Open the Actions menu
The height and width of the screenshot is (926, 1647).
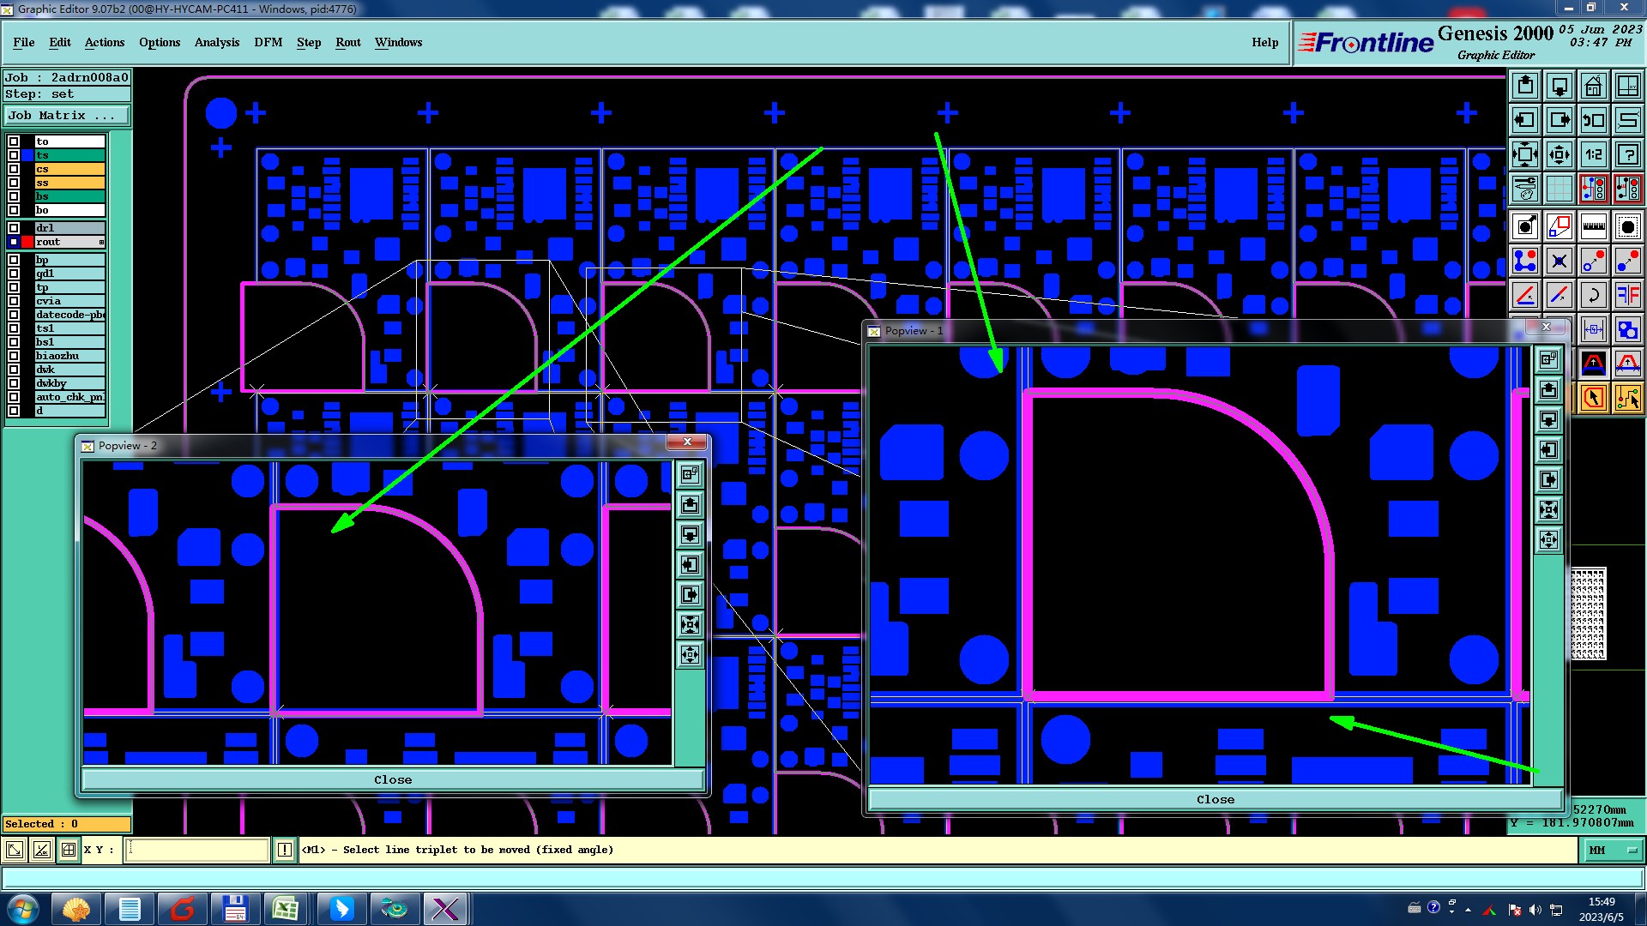[105, 42]
